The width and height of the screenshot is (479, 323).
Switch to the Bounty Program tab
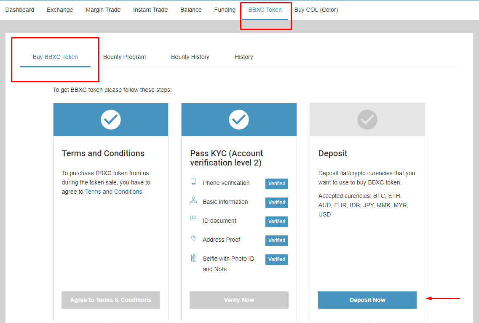(124, 57)
